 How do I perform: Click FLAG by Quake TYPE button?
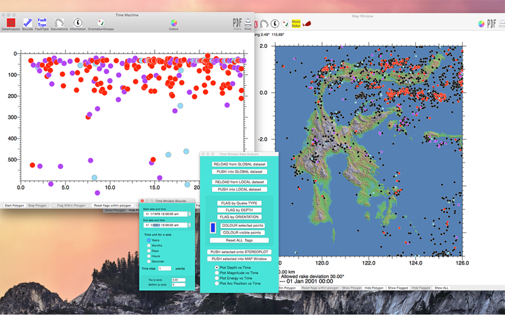point(239,203)
